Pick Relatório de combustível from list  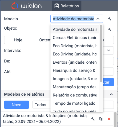pos(75,95)
